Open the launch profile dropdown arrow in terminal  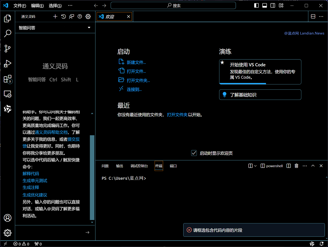tap(255, 166)
